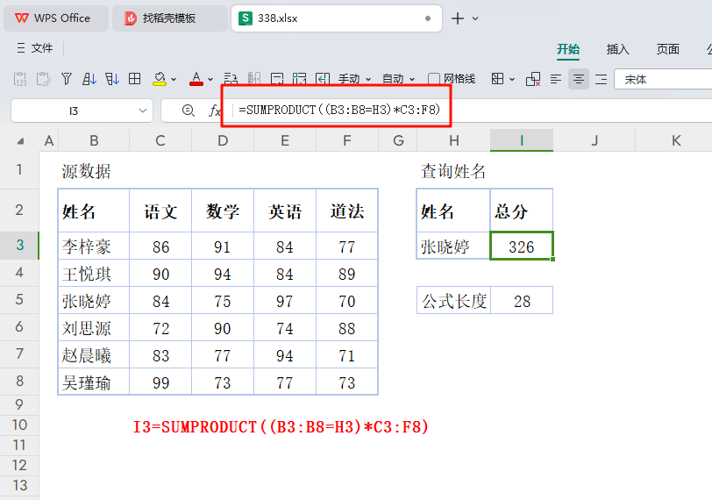Screen dimensions: 712x500
Task: Apply the yellow fill color bucket
Action: coord(160,79)
